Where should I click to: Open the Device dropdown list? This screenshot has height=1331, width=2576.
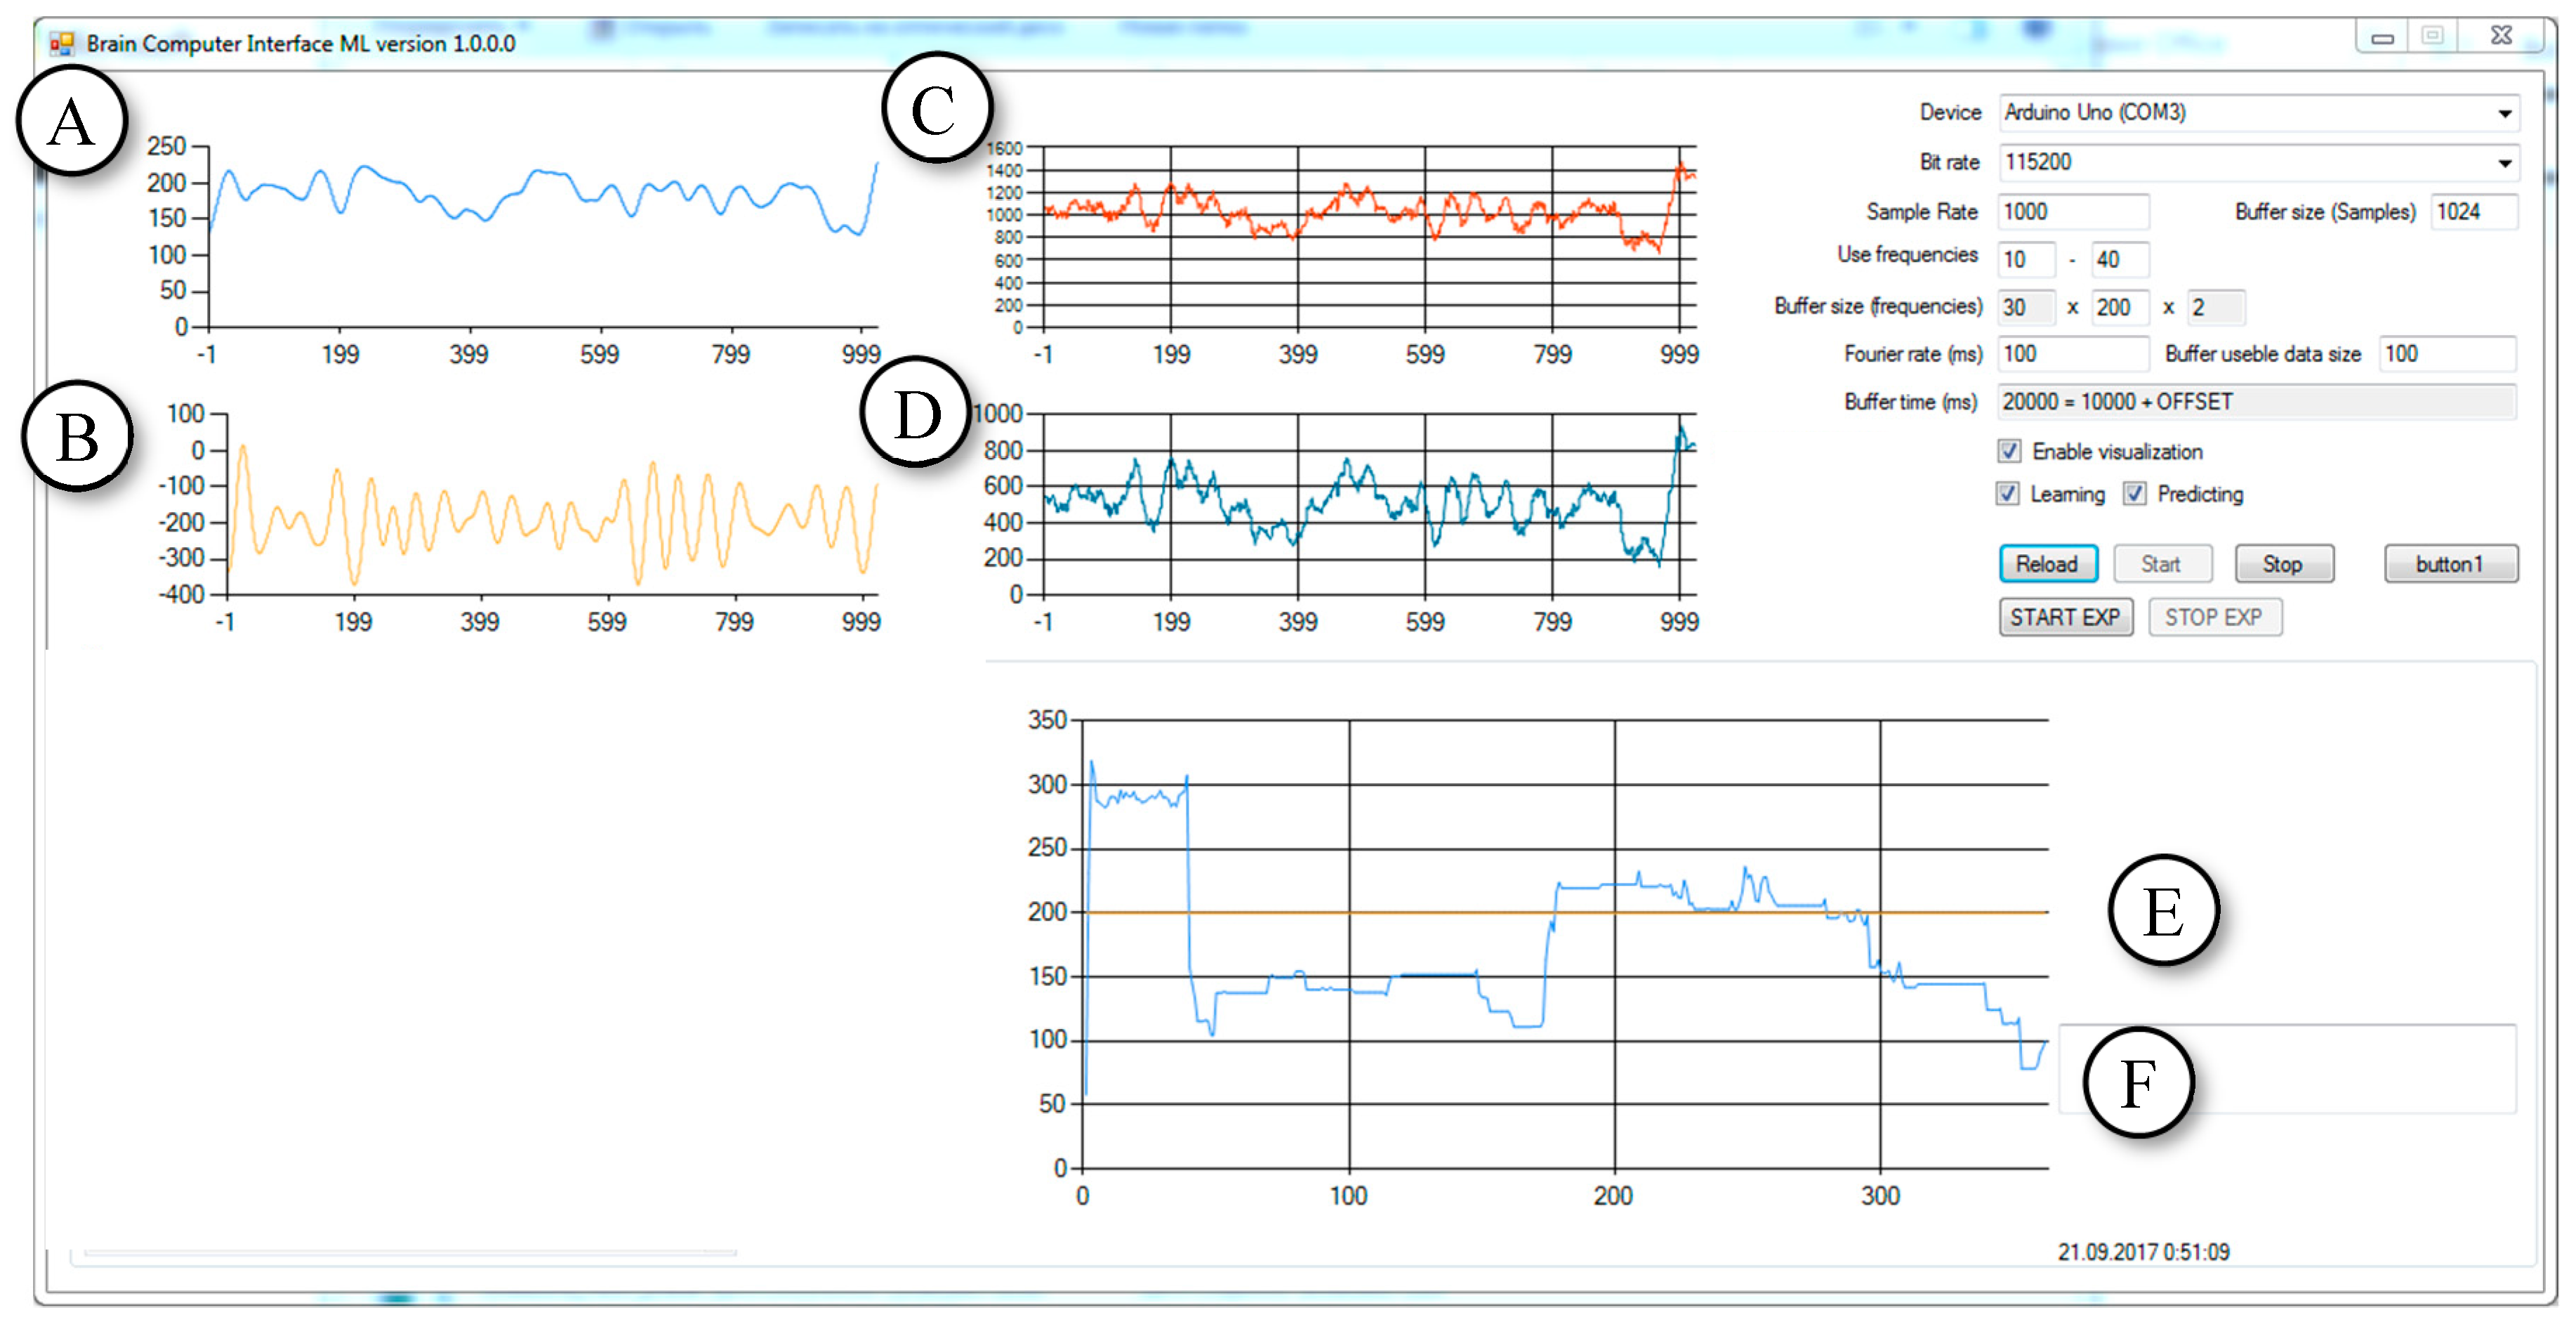click(x=2504, y=113)
